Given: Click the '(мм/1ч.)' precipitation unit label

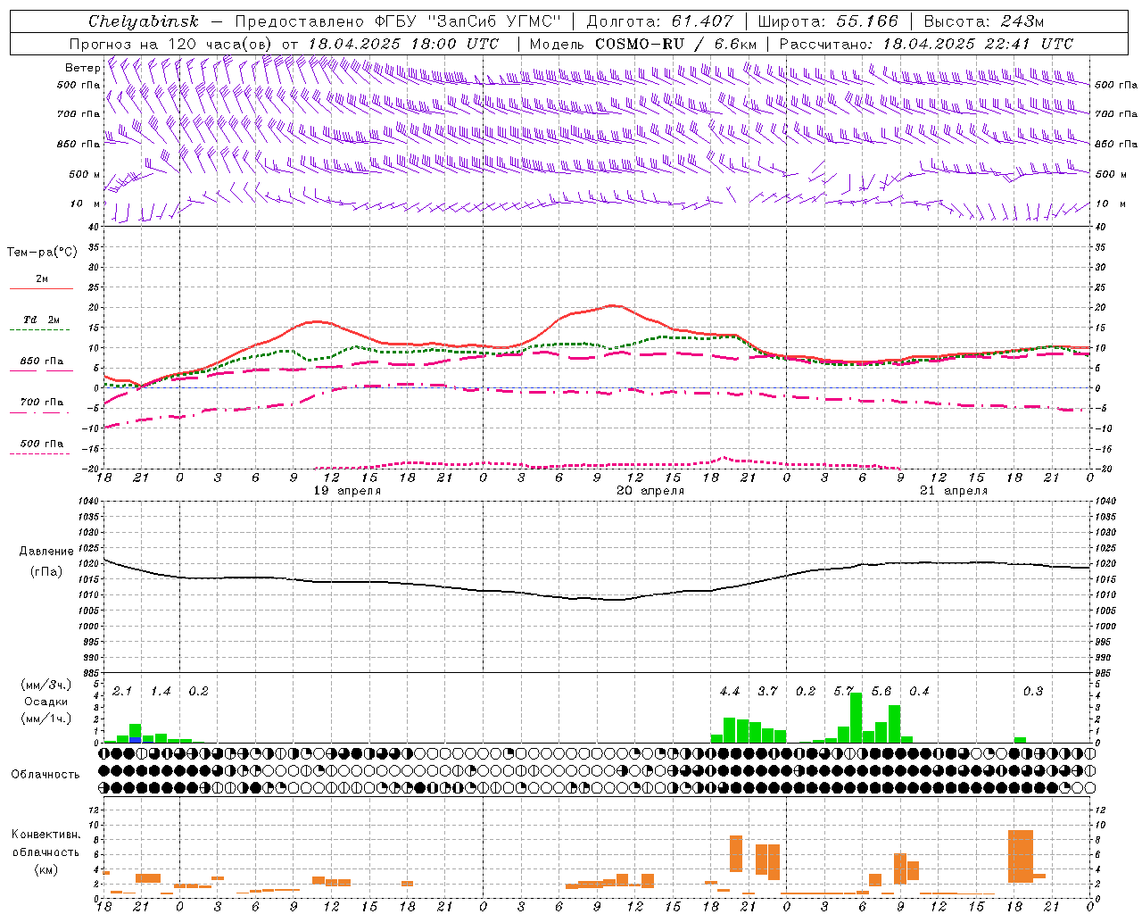Looking at the screenshot, I should [x=46, y=719].
